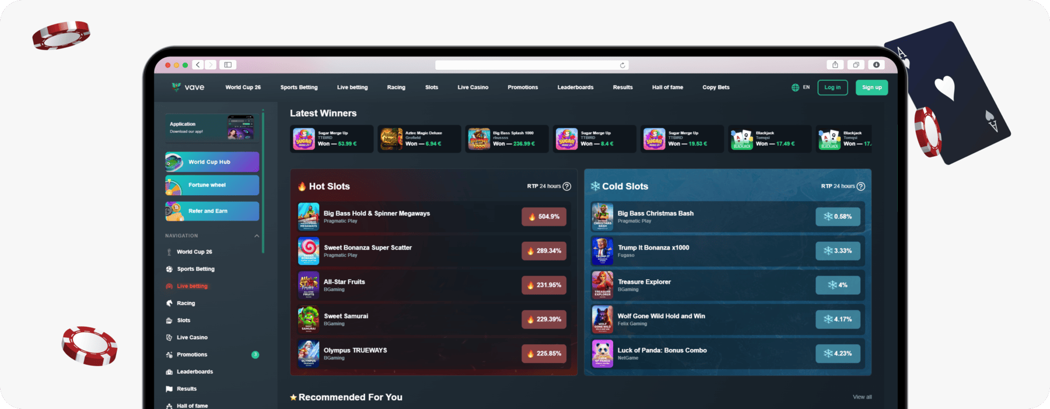Click the 504.9% hot RTP badge
The height and width of the screenshot is (409, 1050).
(x=544, y=217)
